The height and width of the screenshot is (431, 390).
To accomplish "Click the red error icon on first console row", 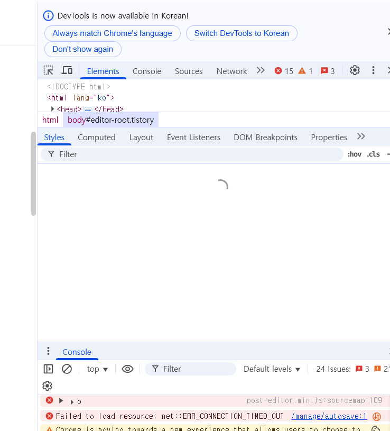I will [50, 400].
